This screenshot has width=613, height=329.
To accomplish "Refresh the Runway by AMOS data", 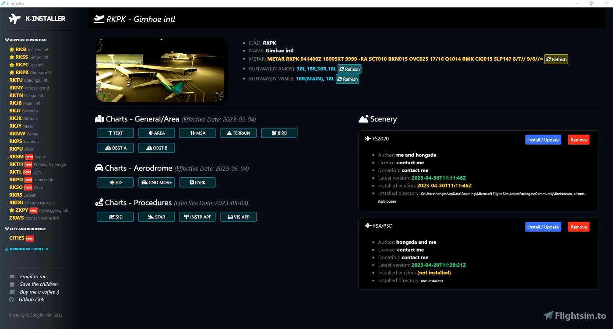I will point(349,69).
